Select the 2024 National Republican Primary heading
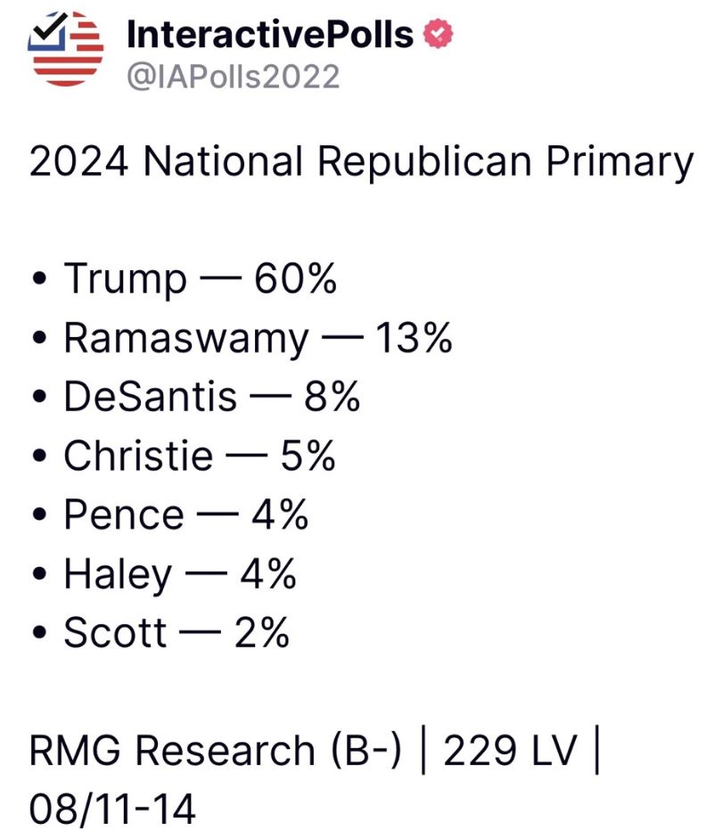This screenshot has width=723, height=831. [x=362, y=161]
